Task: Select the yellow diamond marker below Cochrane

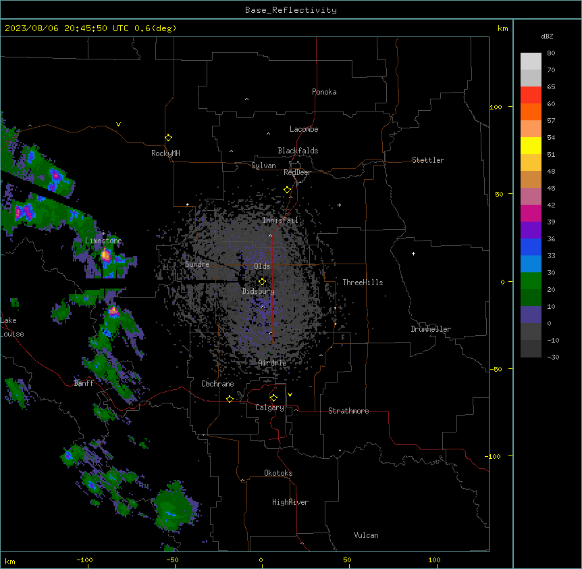Action: tap(230, 399)
